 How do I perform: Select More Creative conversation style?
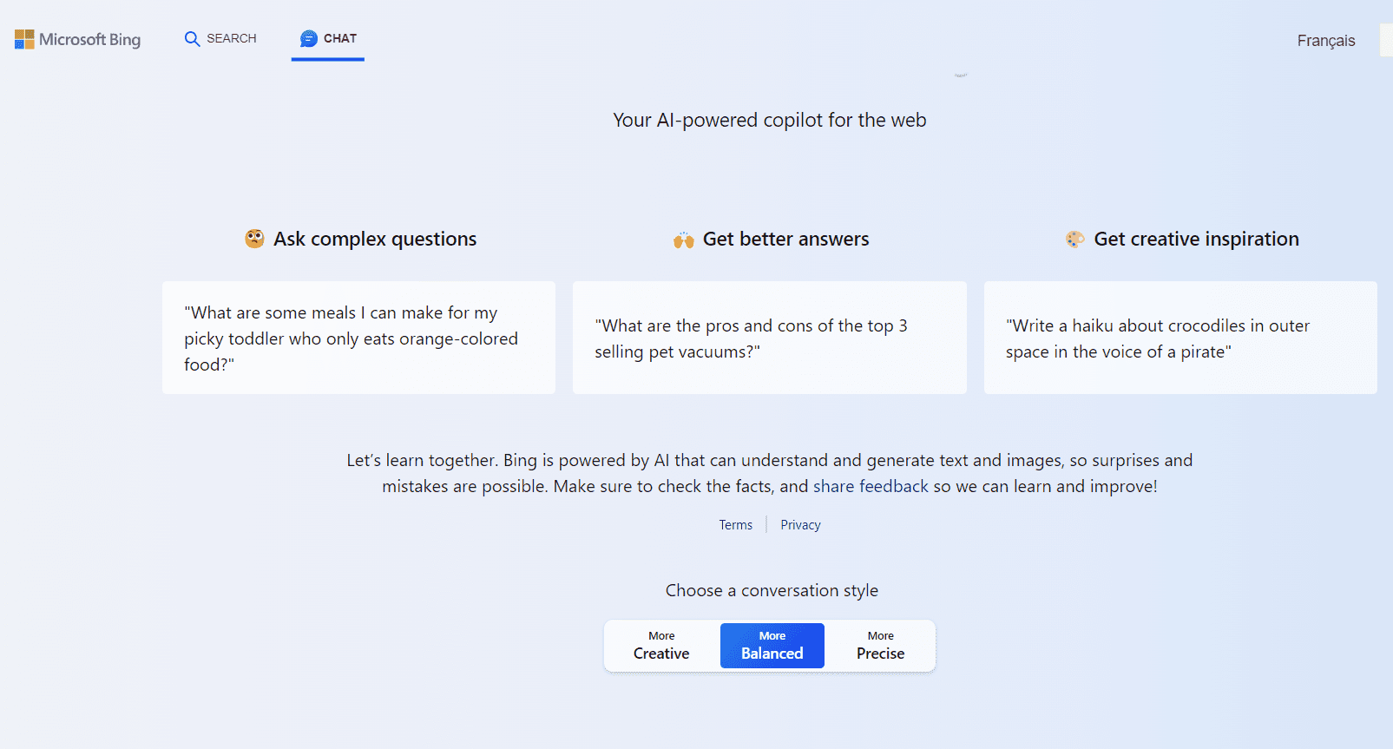click(x=661, y=646)
